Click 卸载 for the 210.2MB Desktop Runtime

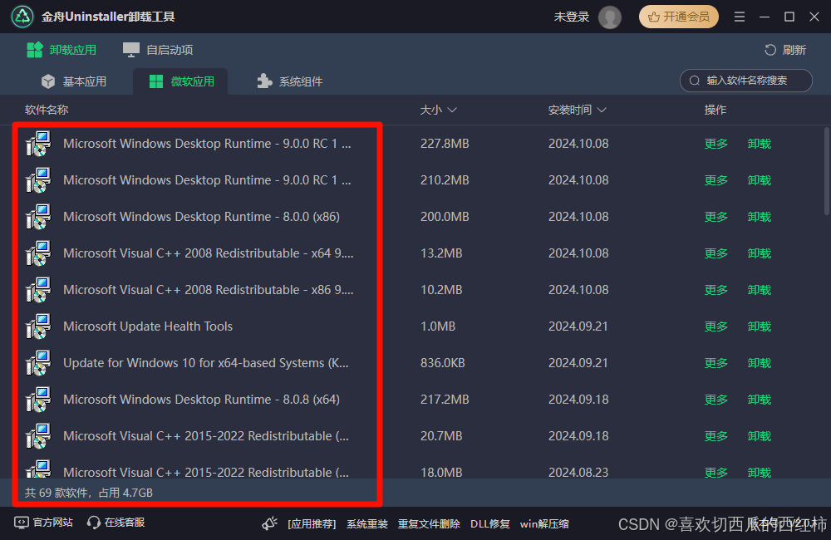click(x=759, y=180)
